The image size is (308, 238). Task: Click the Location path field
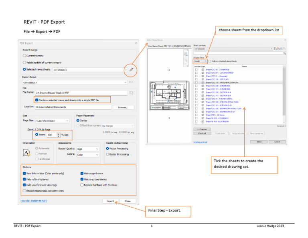click(73, 107)
